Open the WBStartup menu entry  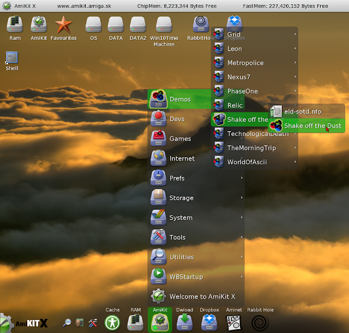[196, 277]
